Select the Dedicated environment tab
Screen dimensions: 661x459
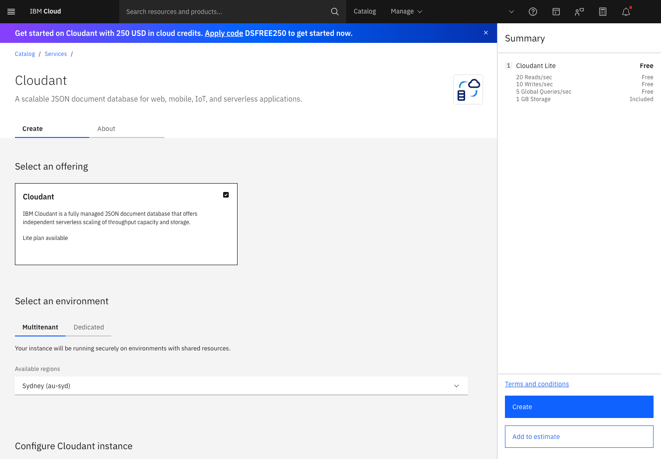click(x=89, y=327)
